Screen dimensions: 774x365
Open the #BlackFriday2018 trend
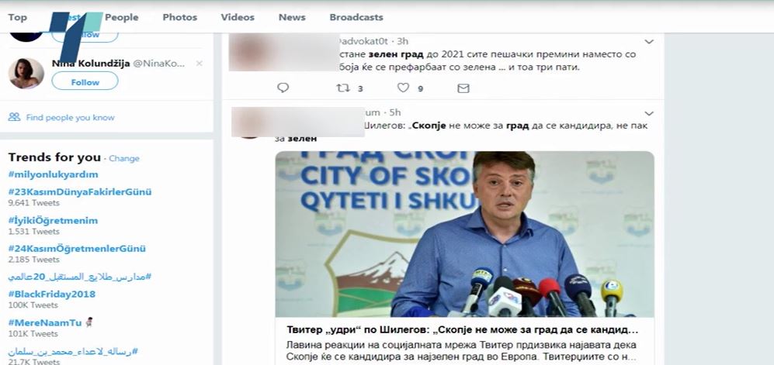(x=51, y=294)
